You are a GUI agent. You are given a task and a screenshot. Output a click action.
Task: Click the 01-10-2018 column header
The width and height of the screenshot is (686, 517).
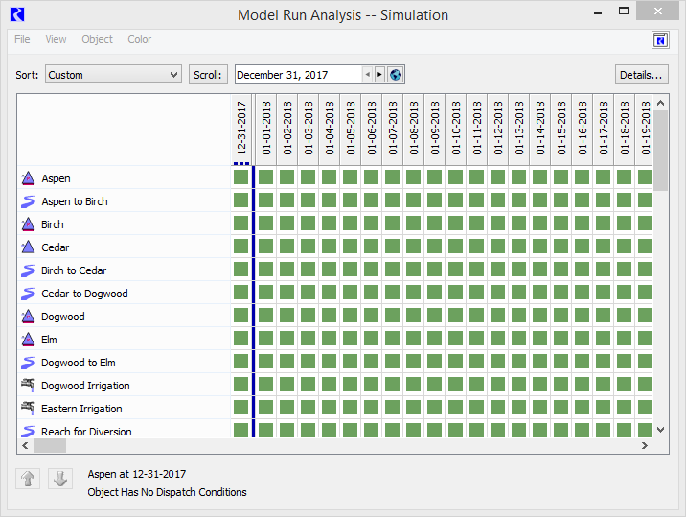[455, 127]
